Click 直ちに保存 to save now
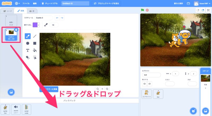 point(178,3)
